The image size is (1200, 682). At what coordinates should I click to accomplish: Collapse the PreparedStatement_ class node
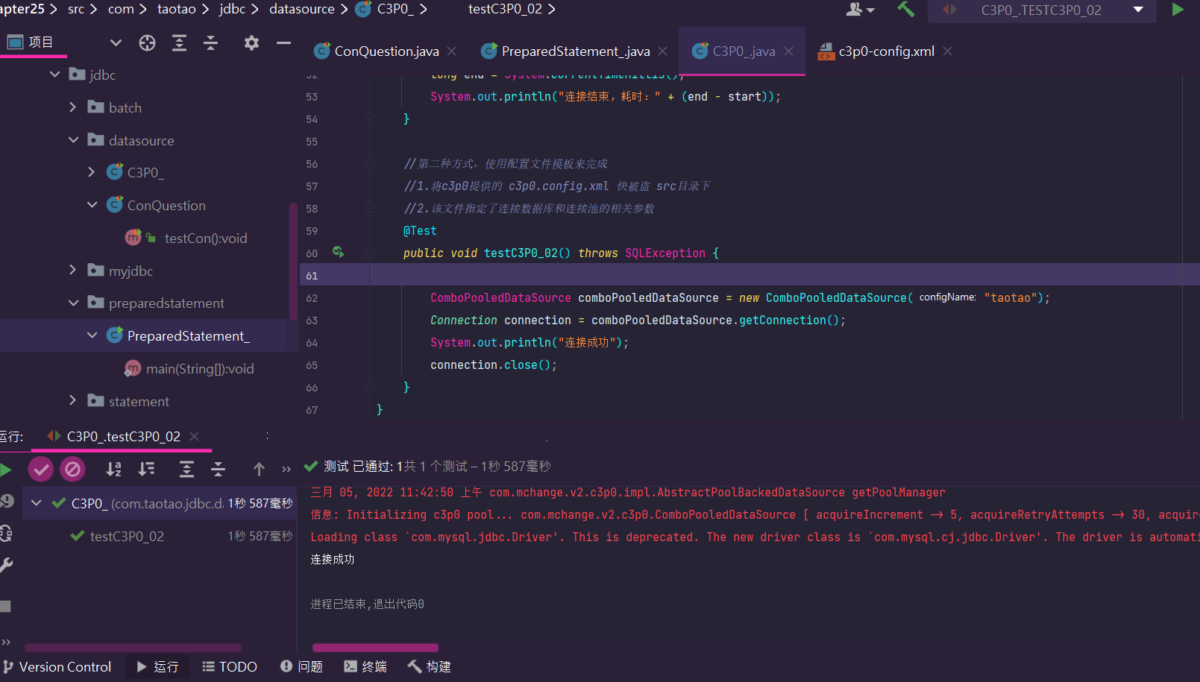[x=92, y=336]
